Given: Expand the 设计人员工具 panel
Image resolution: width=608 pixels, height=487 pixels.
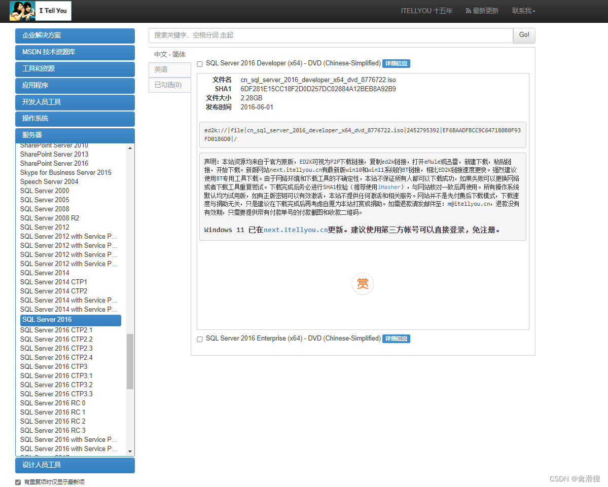Looking at the screenshot, I should [75, 465].
